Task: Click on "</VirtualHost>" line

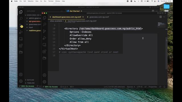Action: click(x=68, y=49)
